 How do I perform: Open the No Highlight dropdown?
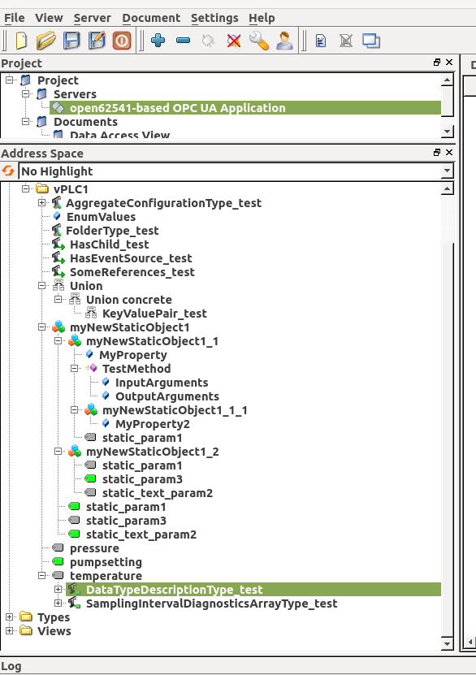click(448, 171)
